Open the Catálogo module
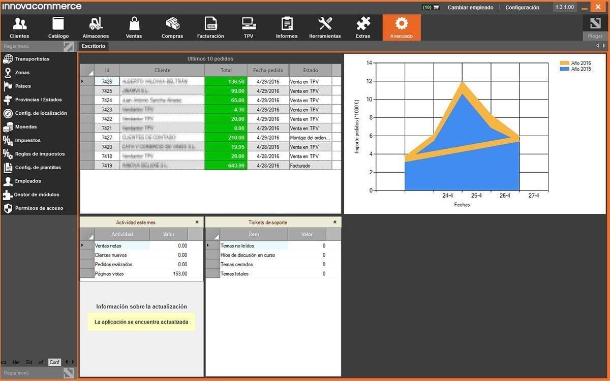This screenshot has height=381, width=610. point(58,27)
